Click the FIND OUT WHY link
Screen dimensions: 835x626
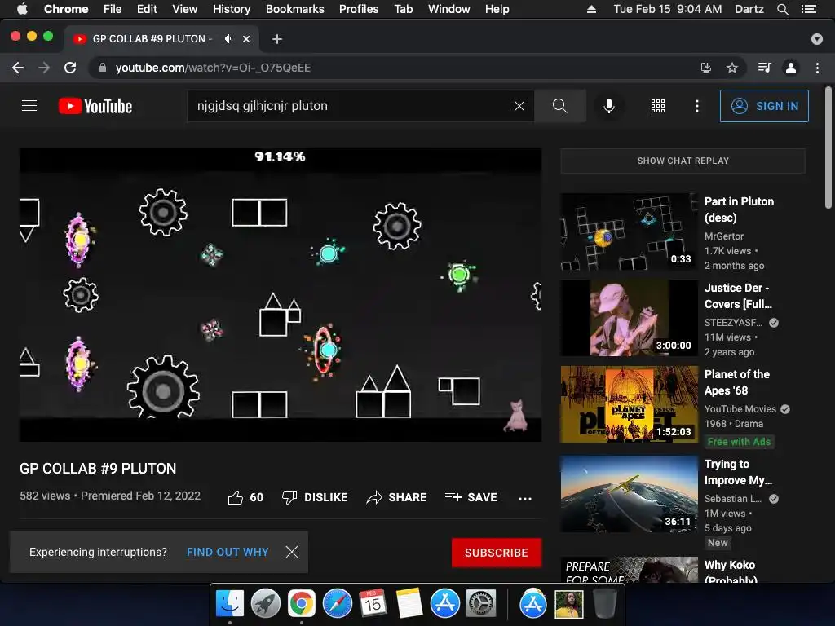228,552
